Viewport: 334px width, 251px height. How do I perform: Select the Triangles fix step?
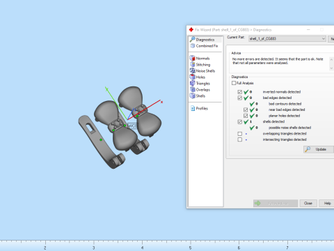[202, 84]
